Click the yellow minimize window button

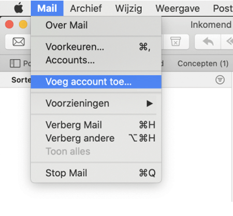tap(23, 24)
